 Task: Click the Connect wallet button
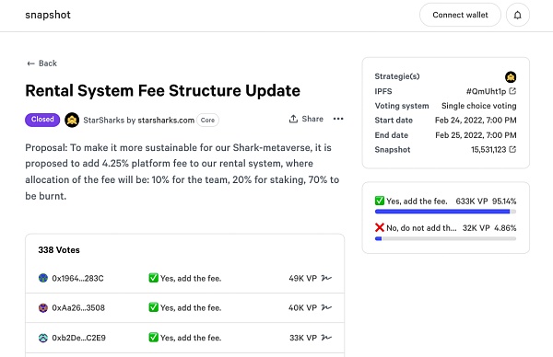460,15
